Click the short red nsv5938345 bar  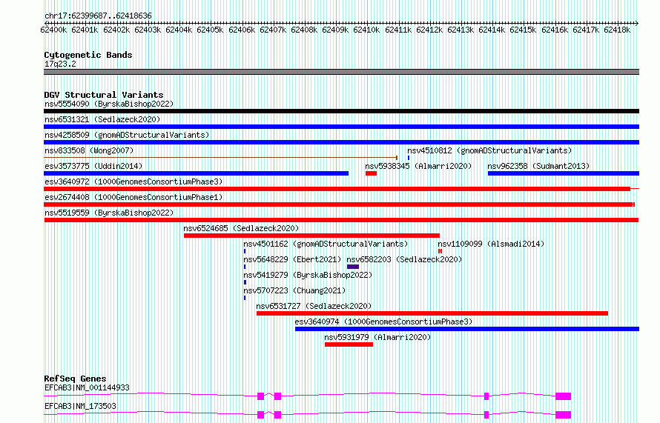tap(371, 173)
